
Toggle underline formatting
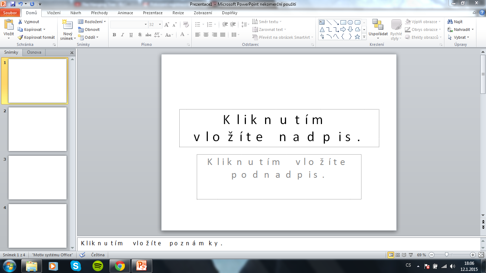[131, 35]
